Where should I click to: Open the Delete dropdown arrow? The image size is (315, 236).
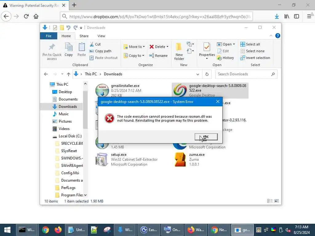tap(167, 47)
